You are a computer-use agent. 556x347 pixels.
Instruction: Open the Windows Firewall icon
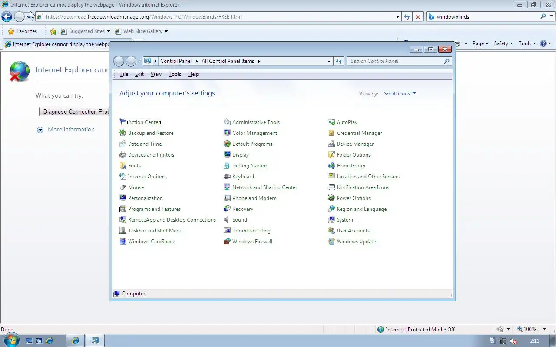(x=227, y=242)
